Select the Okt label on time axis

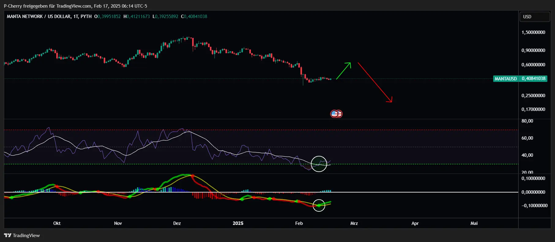57,223
